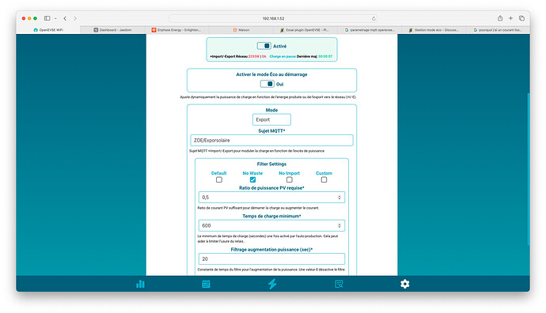Open the lightning bolt charging tab

272,284
